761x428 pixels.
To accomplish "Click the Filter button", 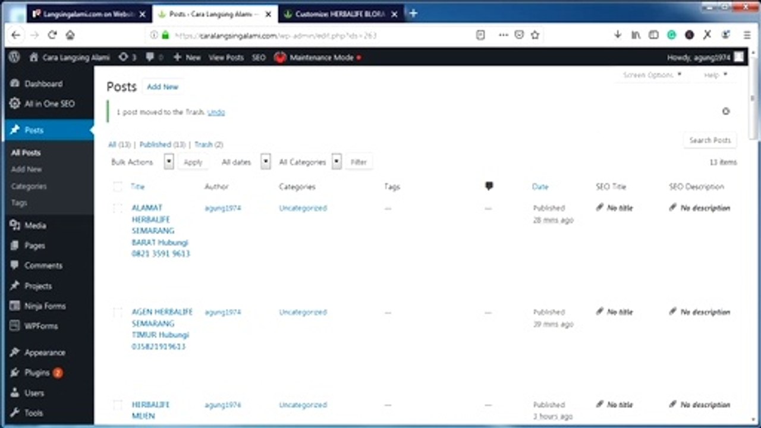I will 359,162.
